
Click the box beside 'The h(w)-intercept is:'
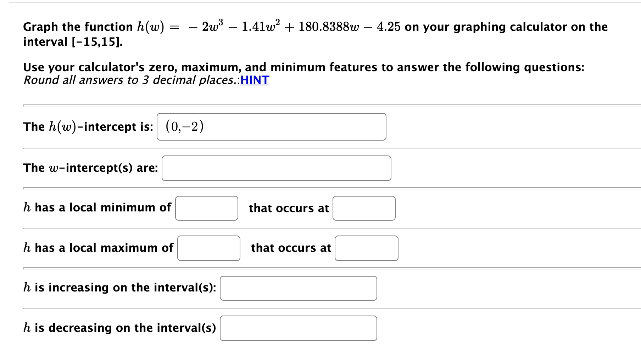pyautogui.click(x=271, y=127)
